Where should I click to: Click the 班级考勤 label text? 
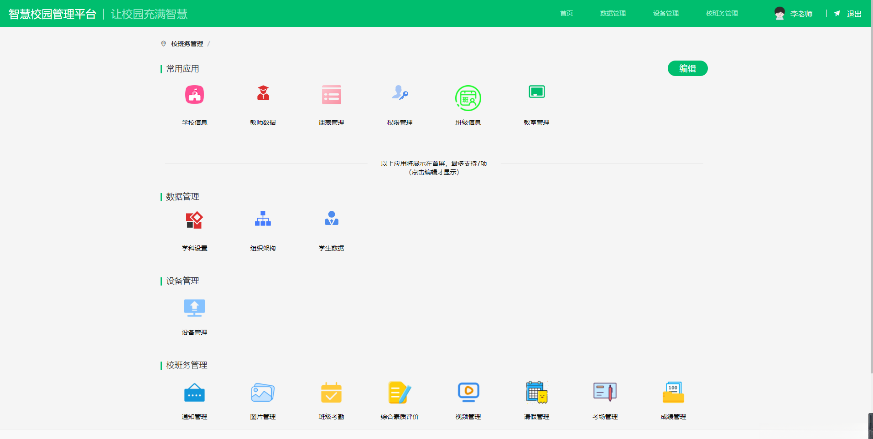pyautogui.click(x=332, y=417)
